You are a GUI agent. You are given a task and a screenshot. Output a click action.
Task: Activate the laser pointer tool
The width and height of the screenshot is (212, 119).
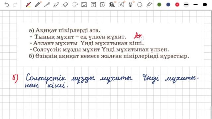(149, 5)
